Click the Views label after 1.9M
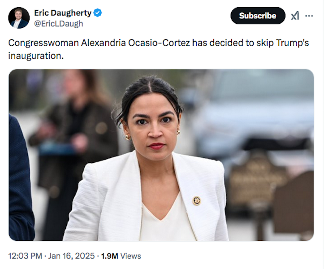This screenshot has width=324, height=269. point(130,256)
